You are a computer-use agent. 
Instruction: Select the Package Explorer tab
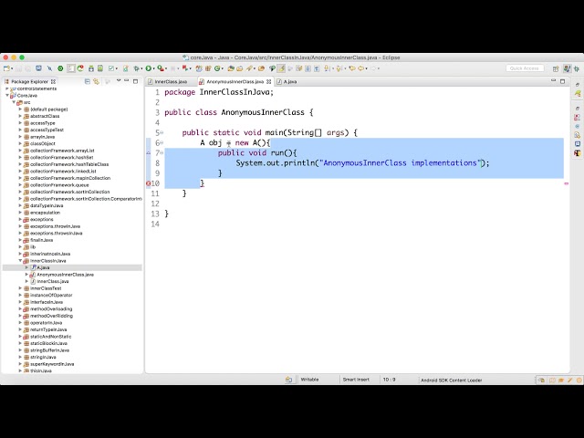tap(30, 81)
